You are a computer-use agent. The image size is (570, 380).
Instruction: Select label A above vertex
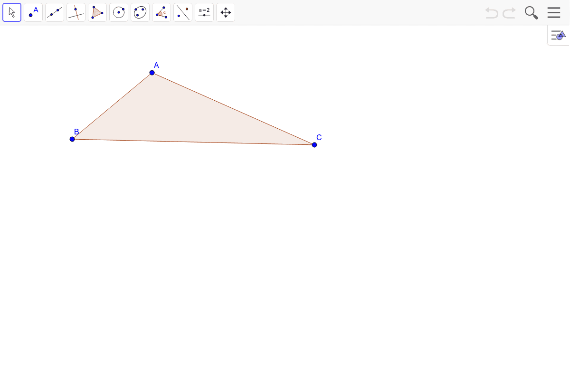point(156,66)
